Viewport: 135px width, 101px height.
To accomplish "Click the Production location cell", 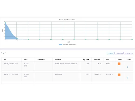I will point(58,75).
